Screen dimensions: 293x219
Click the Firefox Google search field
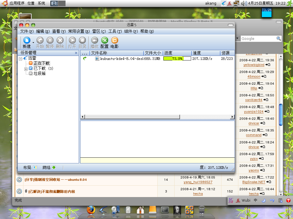pyautogui.click(x=258, y=38)
